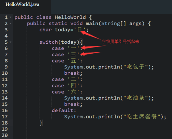Click the 'main' method name on line 2
172x139 pixels.
pyautogui.click(x=92, y=23)
